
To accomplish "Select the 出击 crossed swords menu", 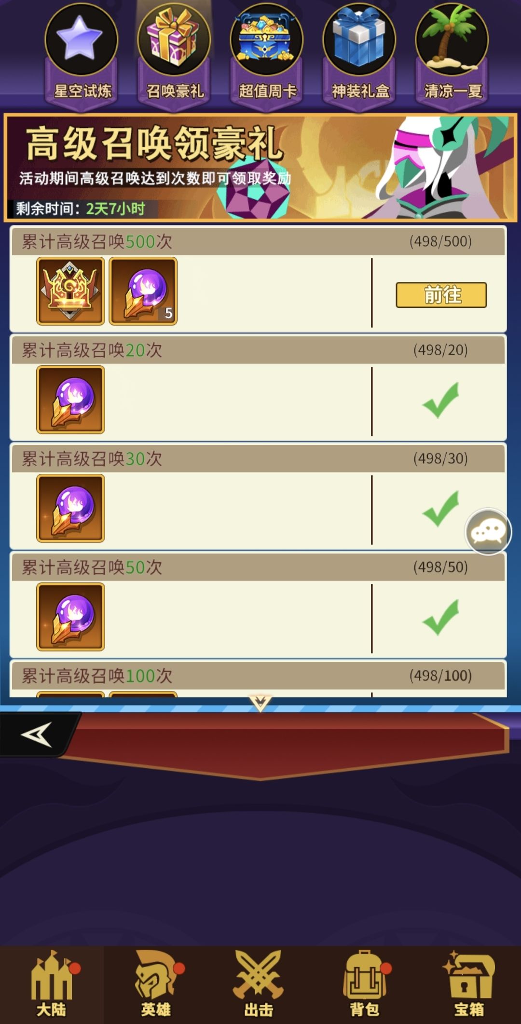I will [259, 983].
